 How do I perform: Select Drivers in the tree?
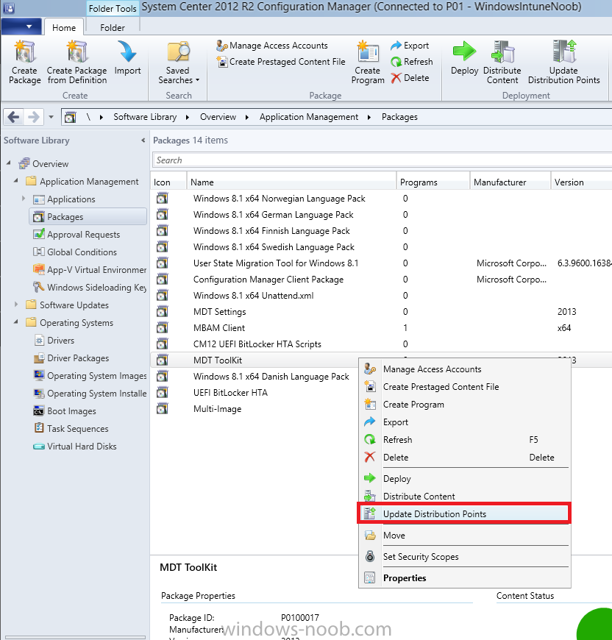click(x=54, y=340)
